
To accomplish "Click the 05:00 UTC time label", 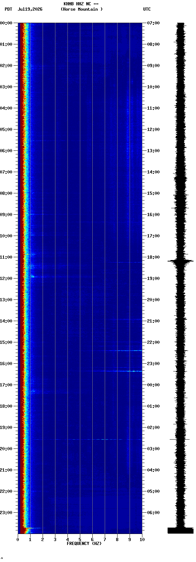I will [x=153, y=491].
